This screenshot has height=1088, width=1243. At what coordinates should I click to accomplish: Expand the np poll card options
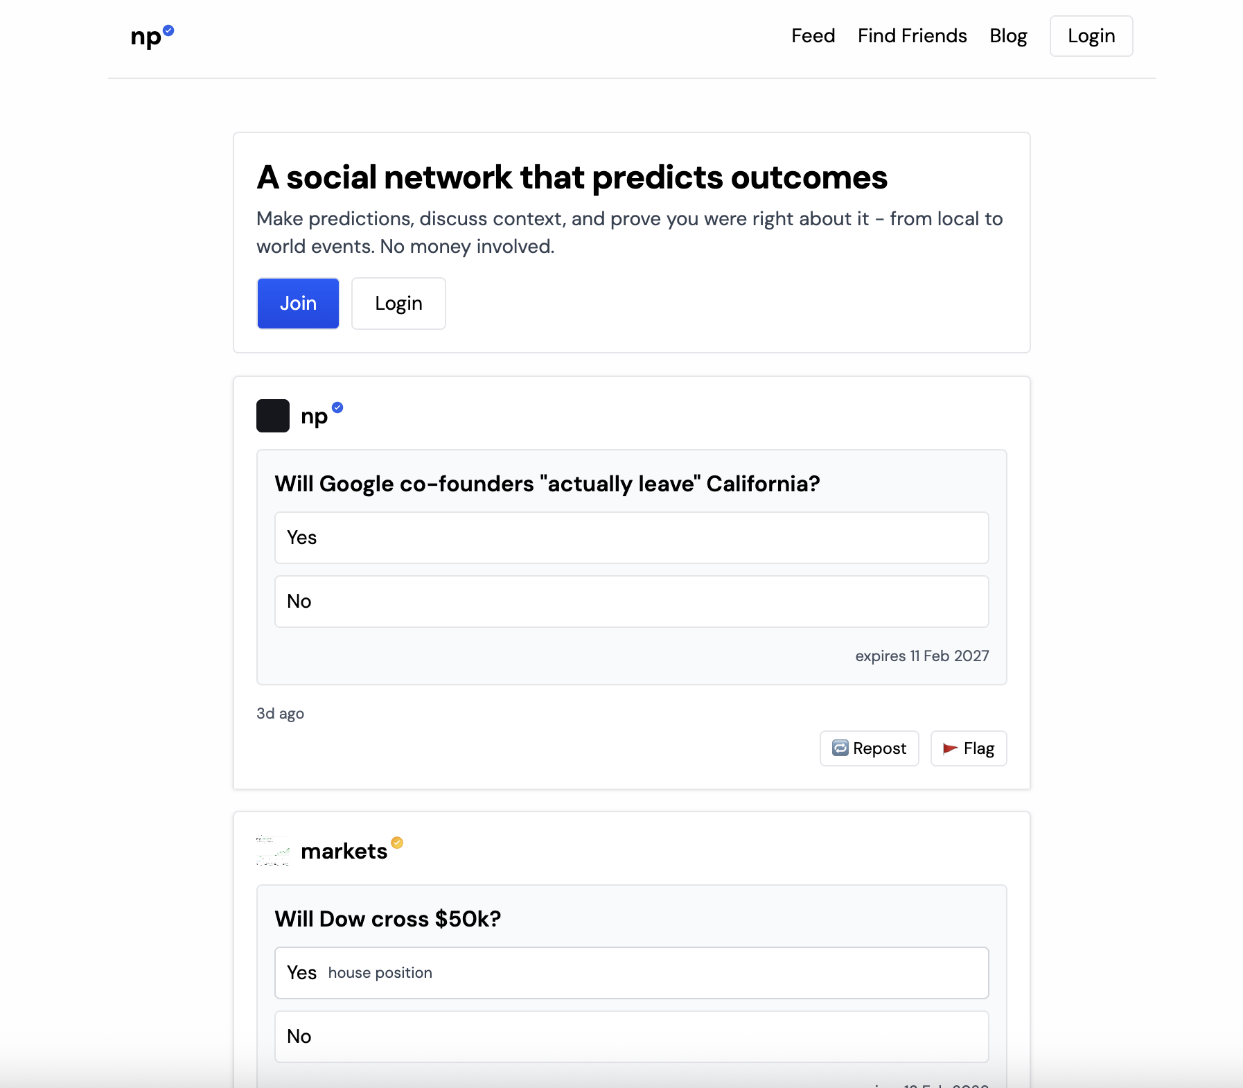pos(547,484)
